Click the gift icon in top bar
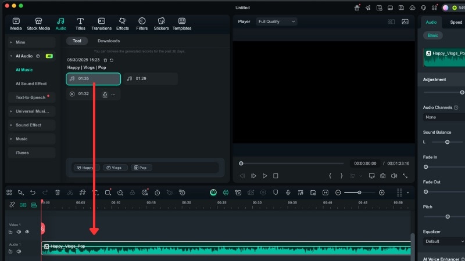This screenshot has width=465, height=261. pyautogui.click(x=357, y=8)
